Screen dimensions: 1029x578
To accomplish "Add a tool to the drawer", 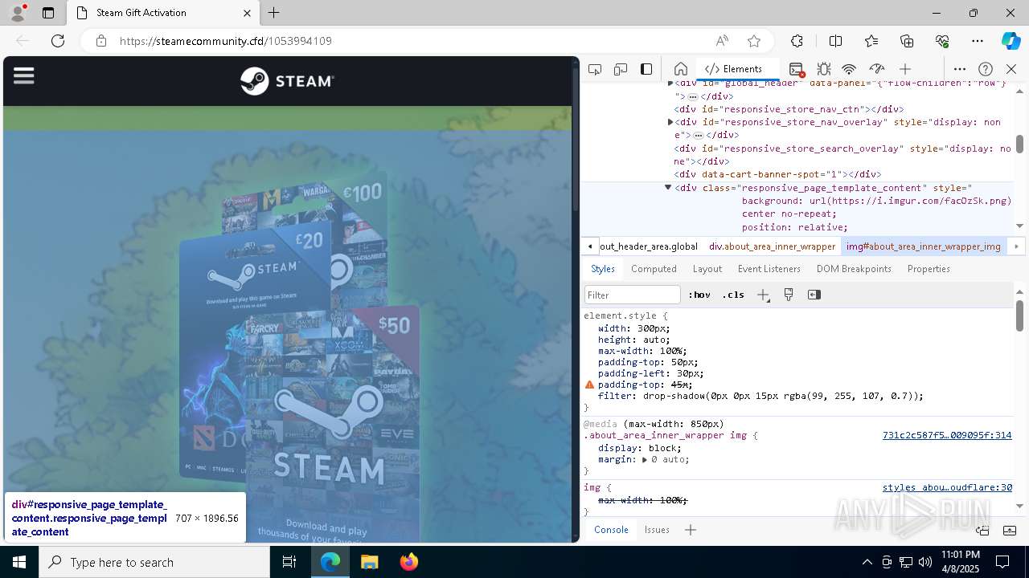I will click(x=690, y=530).
